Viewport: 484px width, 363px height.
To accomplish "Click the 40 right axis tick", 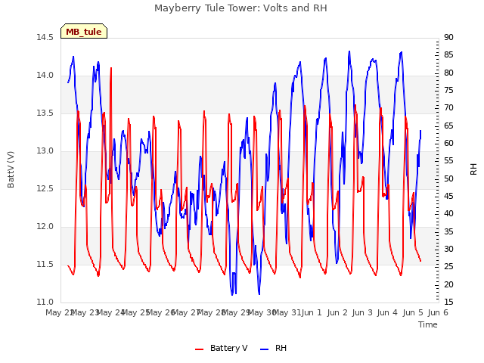I will click(448, 214).
